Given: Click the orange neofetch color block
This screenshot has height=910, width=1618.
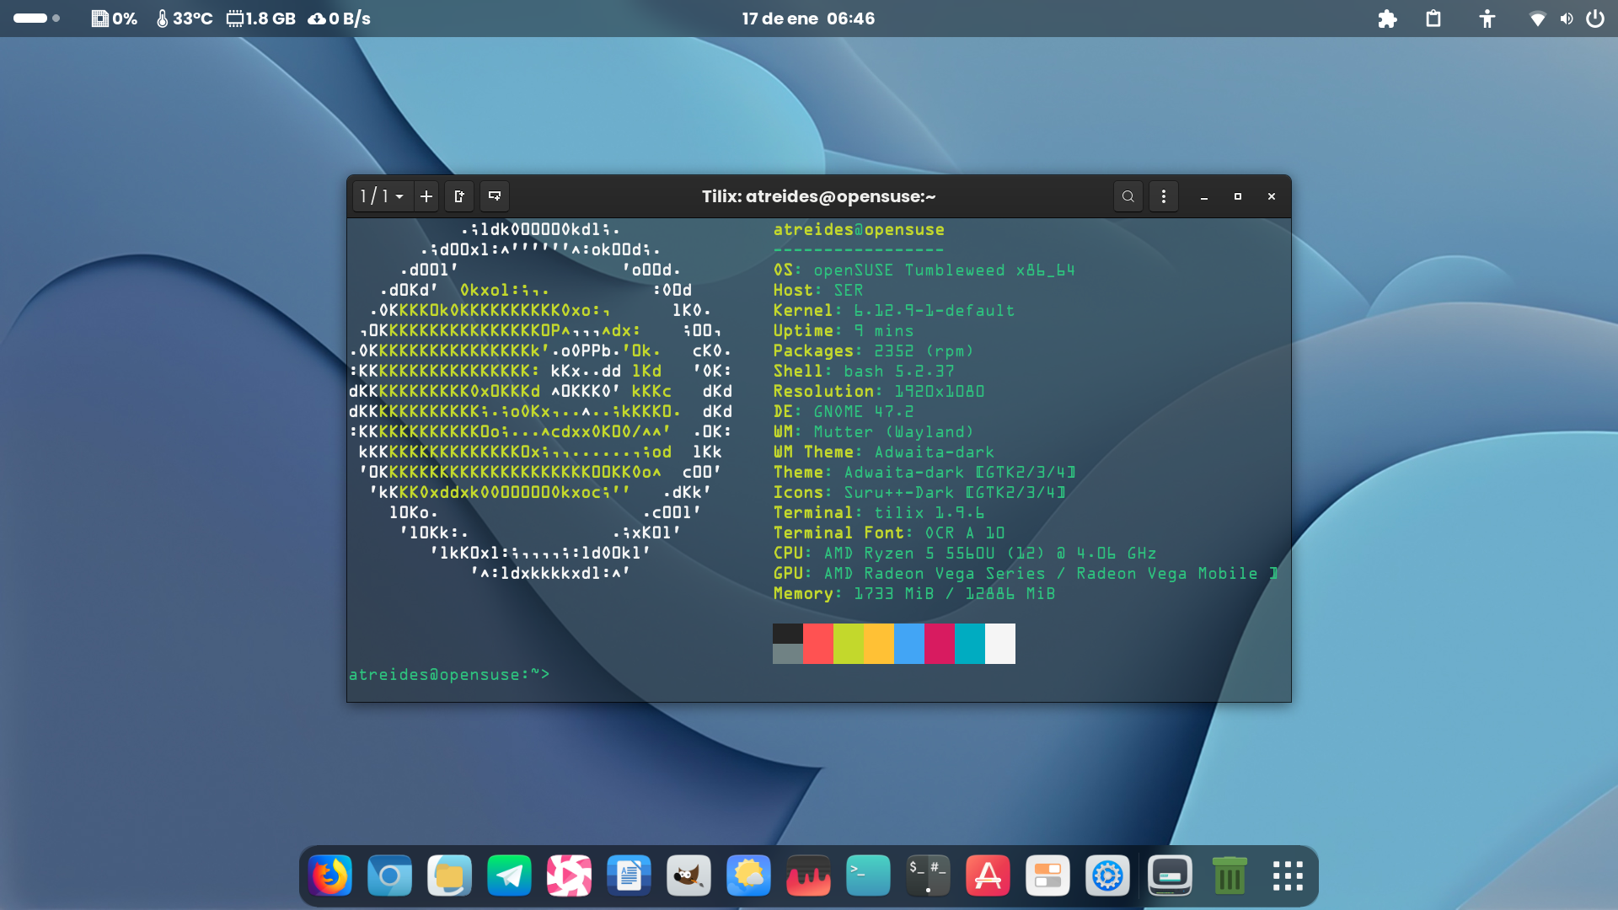Looking at the screenshot, I should click(x=879, y=644).
